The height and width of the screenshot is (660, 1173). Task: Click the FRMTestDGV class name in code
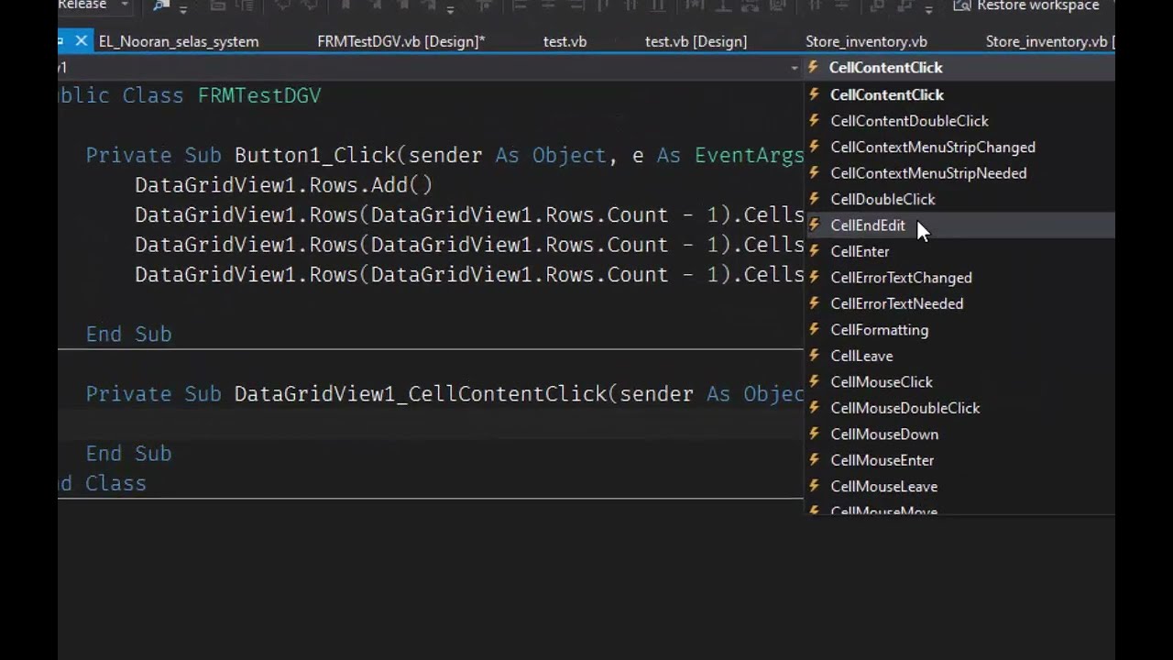(259, 95)
